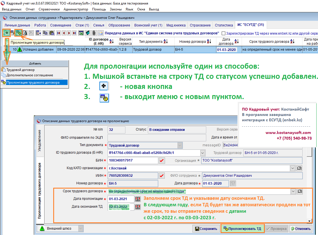Expand the Код КАТО организации dropdown
This screenshot has height=235, width=318.
(293, 168)
